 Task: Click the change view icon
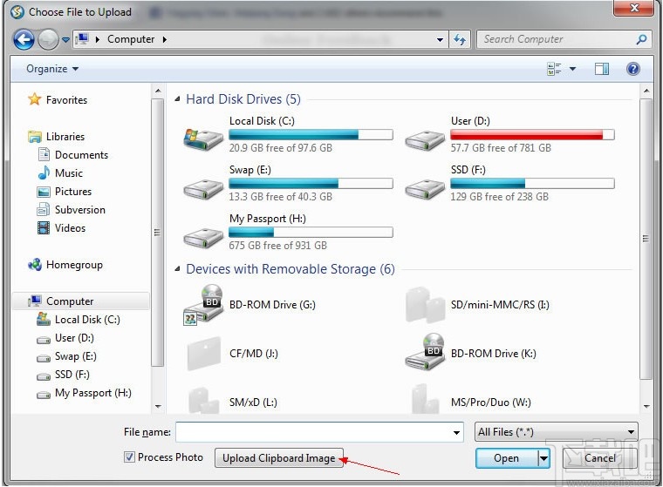554,69
